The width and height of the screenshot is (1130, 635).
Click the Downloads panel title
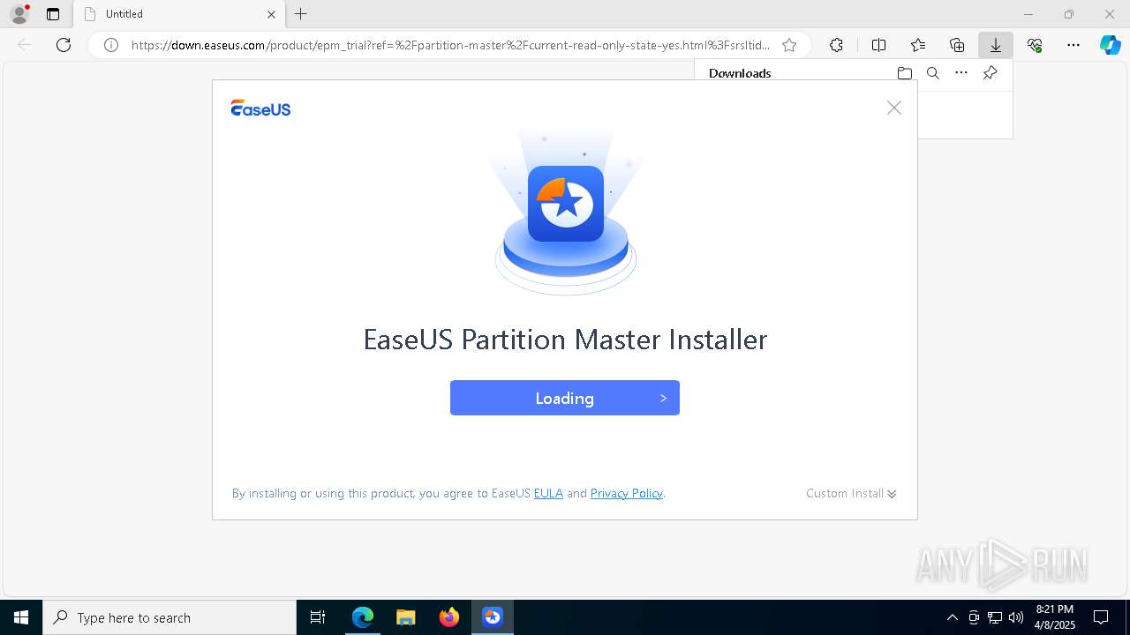(x=740, y=73)
